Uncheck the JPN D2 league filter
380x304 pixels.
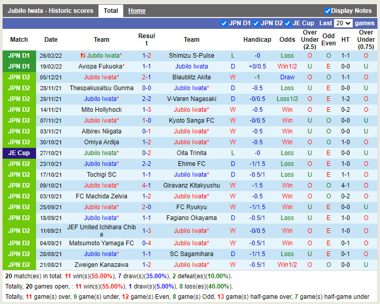tap(256, 23)
